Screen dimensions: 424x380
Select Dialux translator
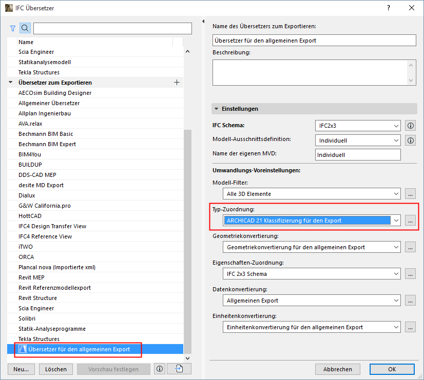tap(95, 195)
